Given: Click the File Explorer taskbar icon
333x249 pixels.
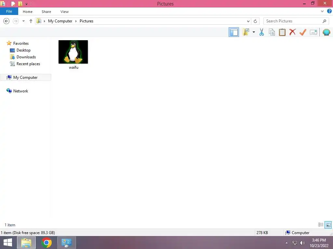Looking at the screenshot, I should (26, 243).
